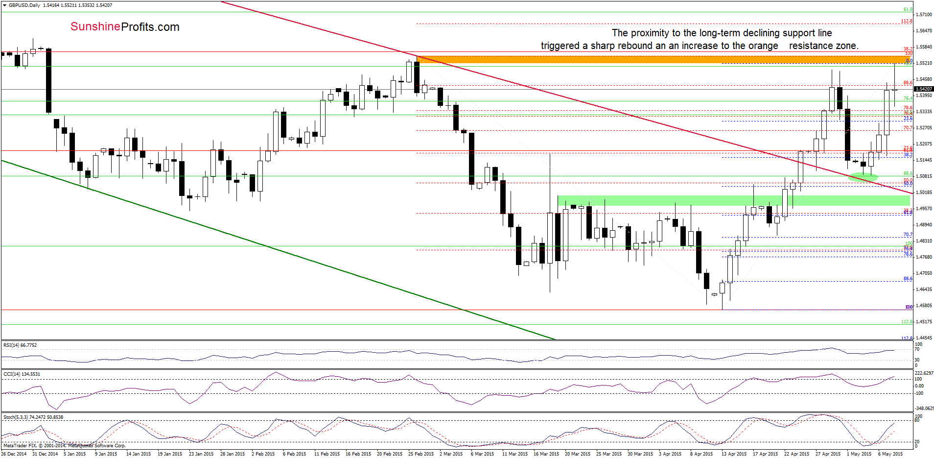Click the 1.49570 price axis label
The width and height of the screenshot is (934, 458).
click(924, 209)
